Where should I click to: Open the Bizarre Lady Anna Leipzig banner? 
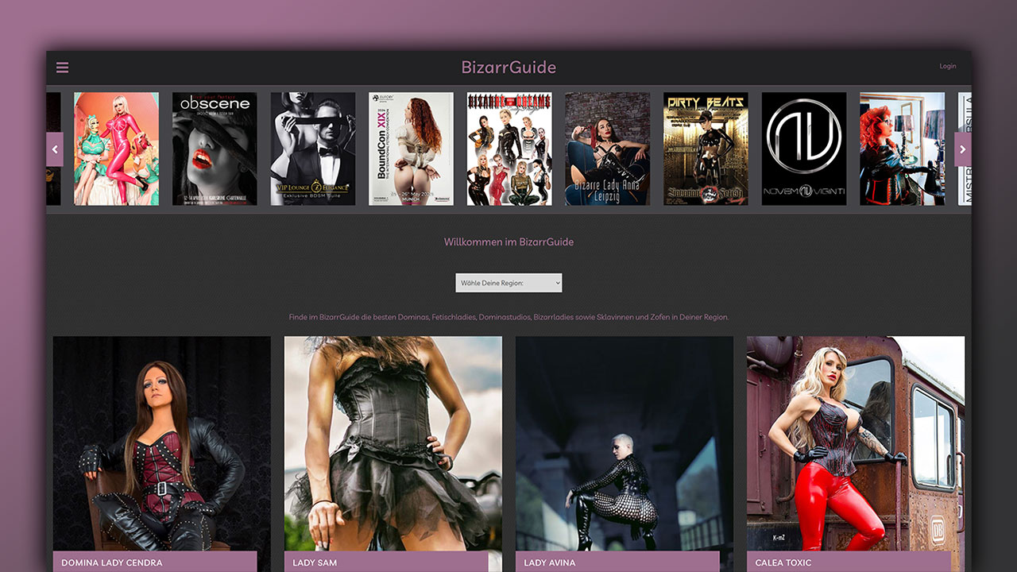coord(607,149)
